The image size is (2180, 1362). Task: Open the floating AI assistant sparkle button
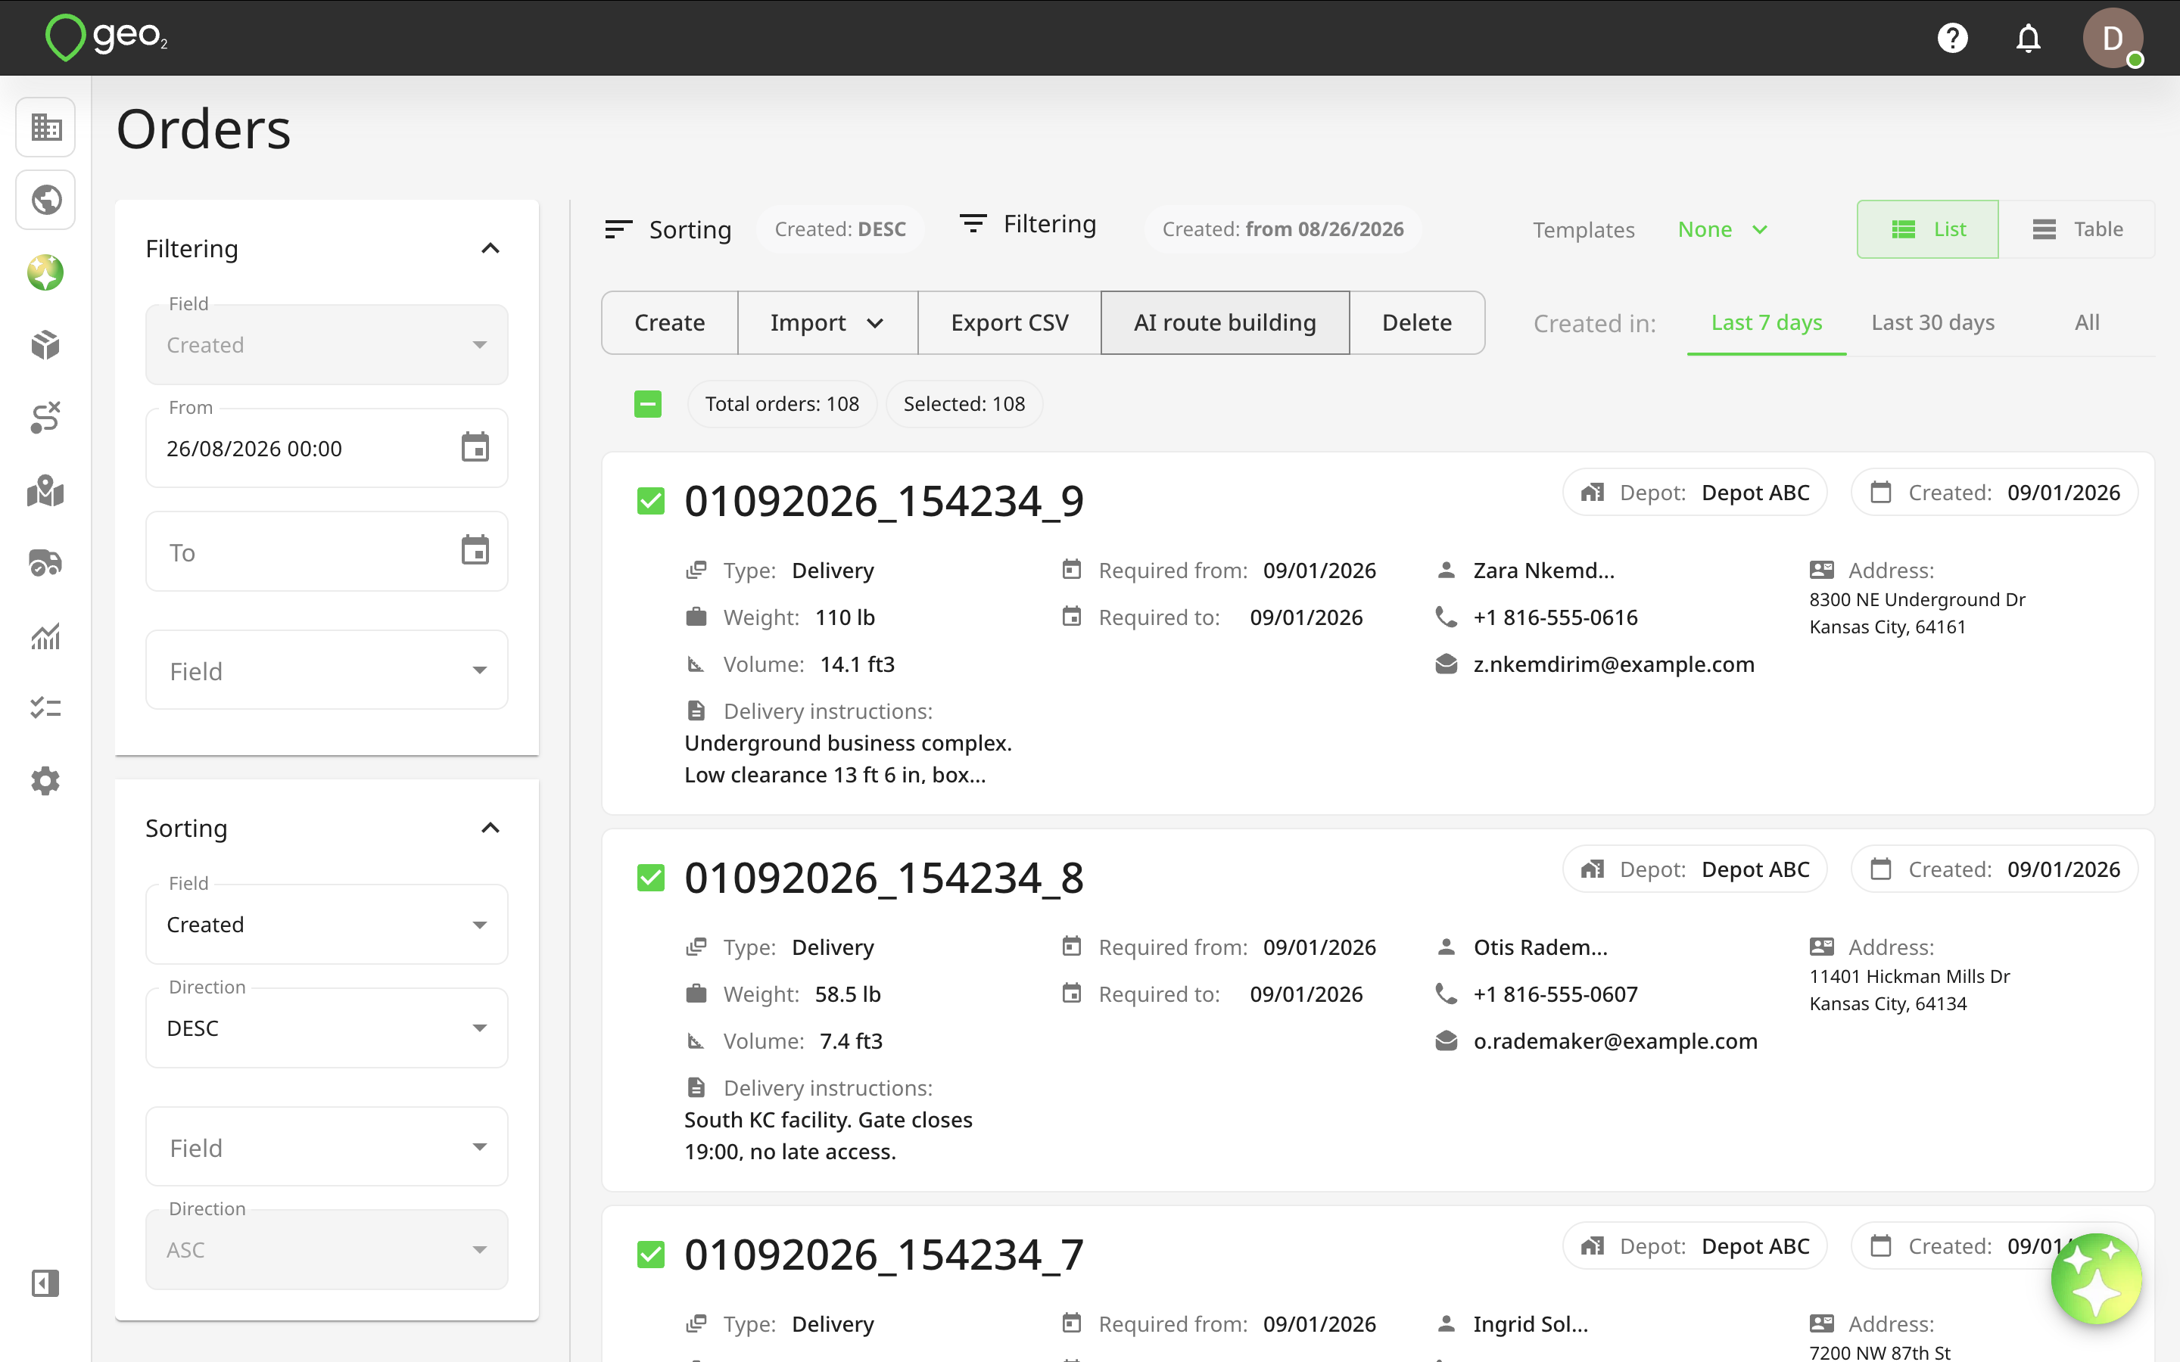point(2096,1278)
